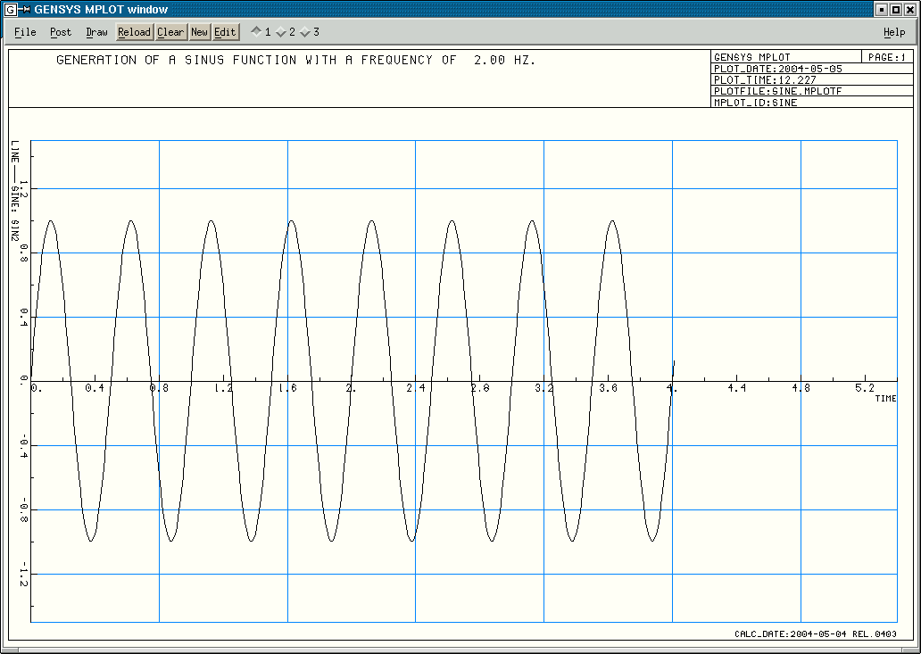Open the Draw menu
The height and width of the screenshot is (654, 921).
point(95,32)
